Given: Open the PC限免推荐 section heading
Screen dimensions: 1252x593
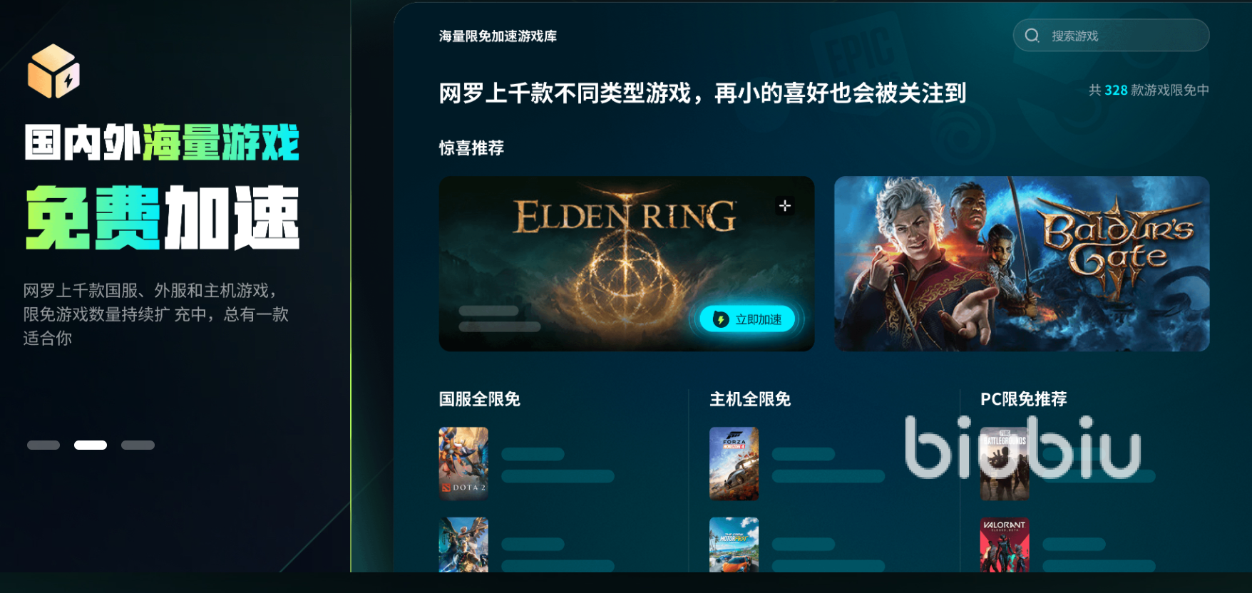Looking at the screenshot, I should click(x=1024, y=399).
